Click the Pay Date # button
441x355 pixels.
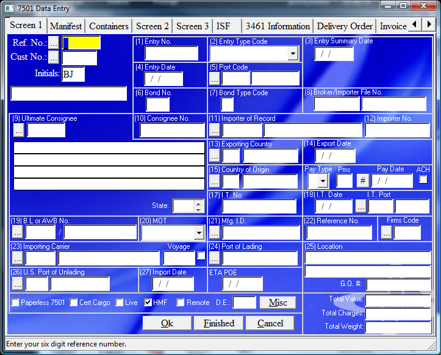click(363, 181)
